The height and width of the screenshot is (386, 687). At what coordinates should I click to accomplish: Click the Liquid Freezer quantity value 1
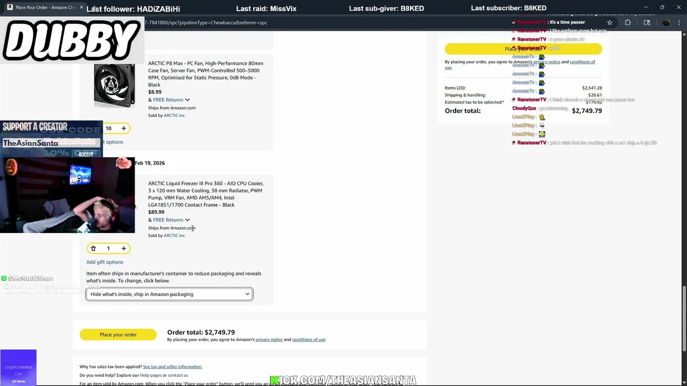point(108,248)
